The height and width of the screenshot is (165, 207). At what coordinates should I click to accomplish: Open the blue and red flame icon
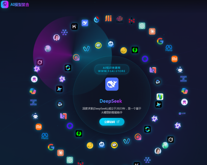click(x=97, y=19)
